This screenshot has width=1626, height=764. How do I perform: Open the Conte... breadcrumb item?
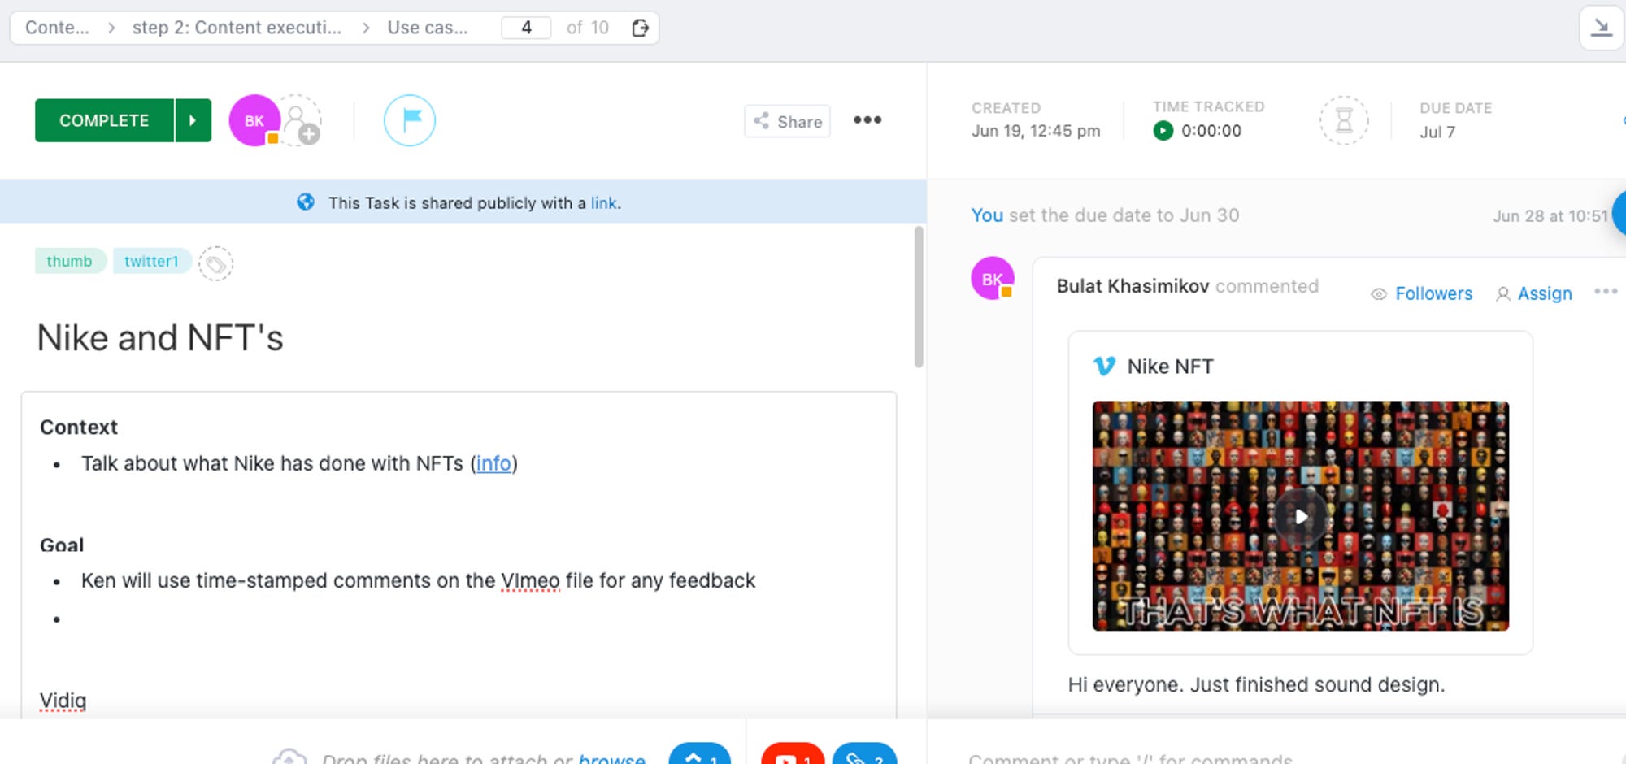pyautogui.click(x=57, y=28)
